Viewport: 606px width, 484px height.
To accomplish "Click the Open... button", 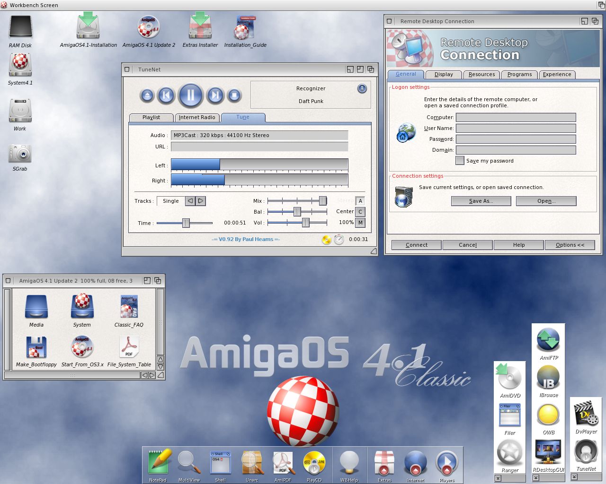I will (x=546, y=201).
